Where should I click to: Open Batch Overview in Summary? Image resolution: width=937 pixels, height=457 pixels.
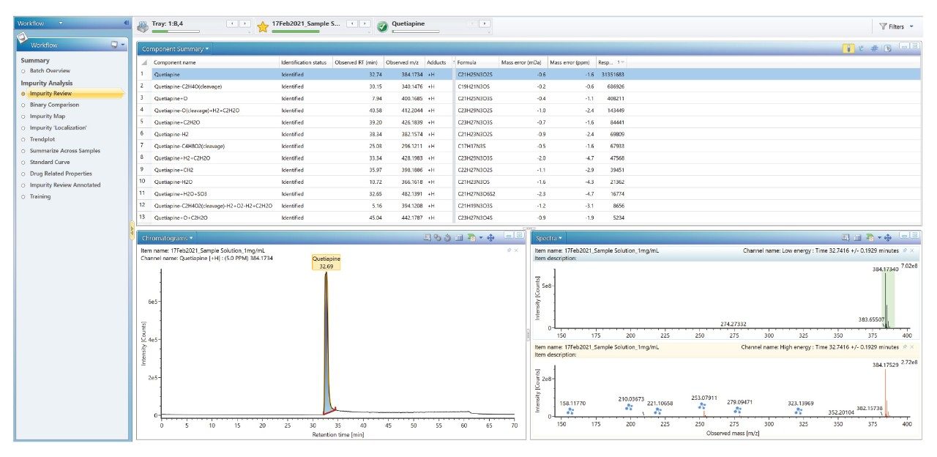pyautogui.click(x=50, y=71)
